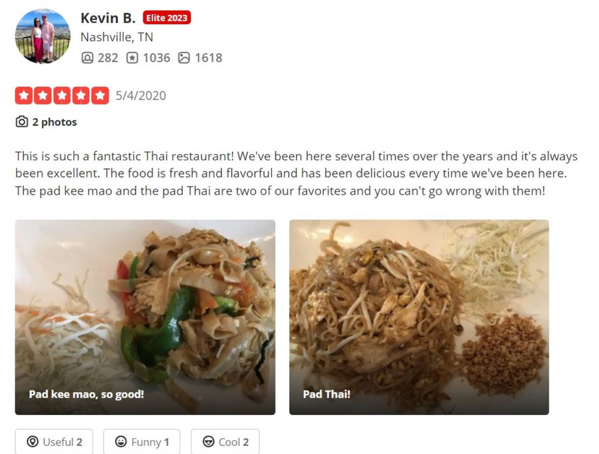
Task: Open Kevin B.'s profile name link
Action: [108, 18]
